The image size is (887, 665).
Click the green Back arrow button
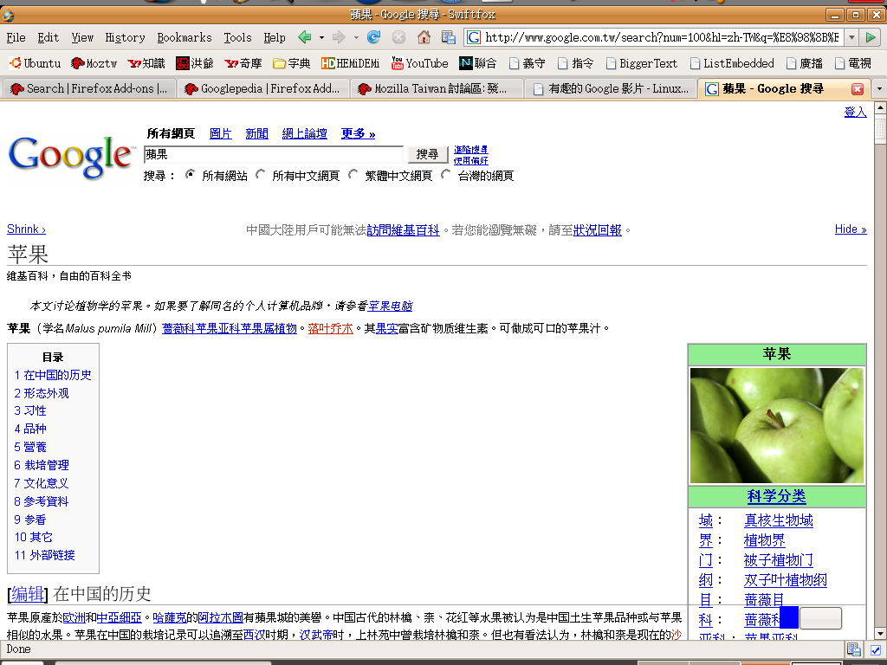pyautogui.click(x=305, y=37)
